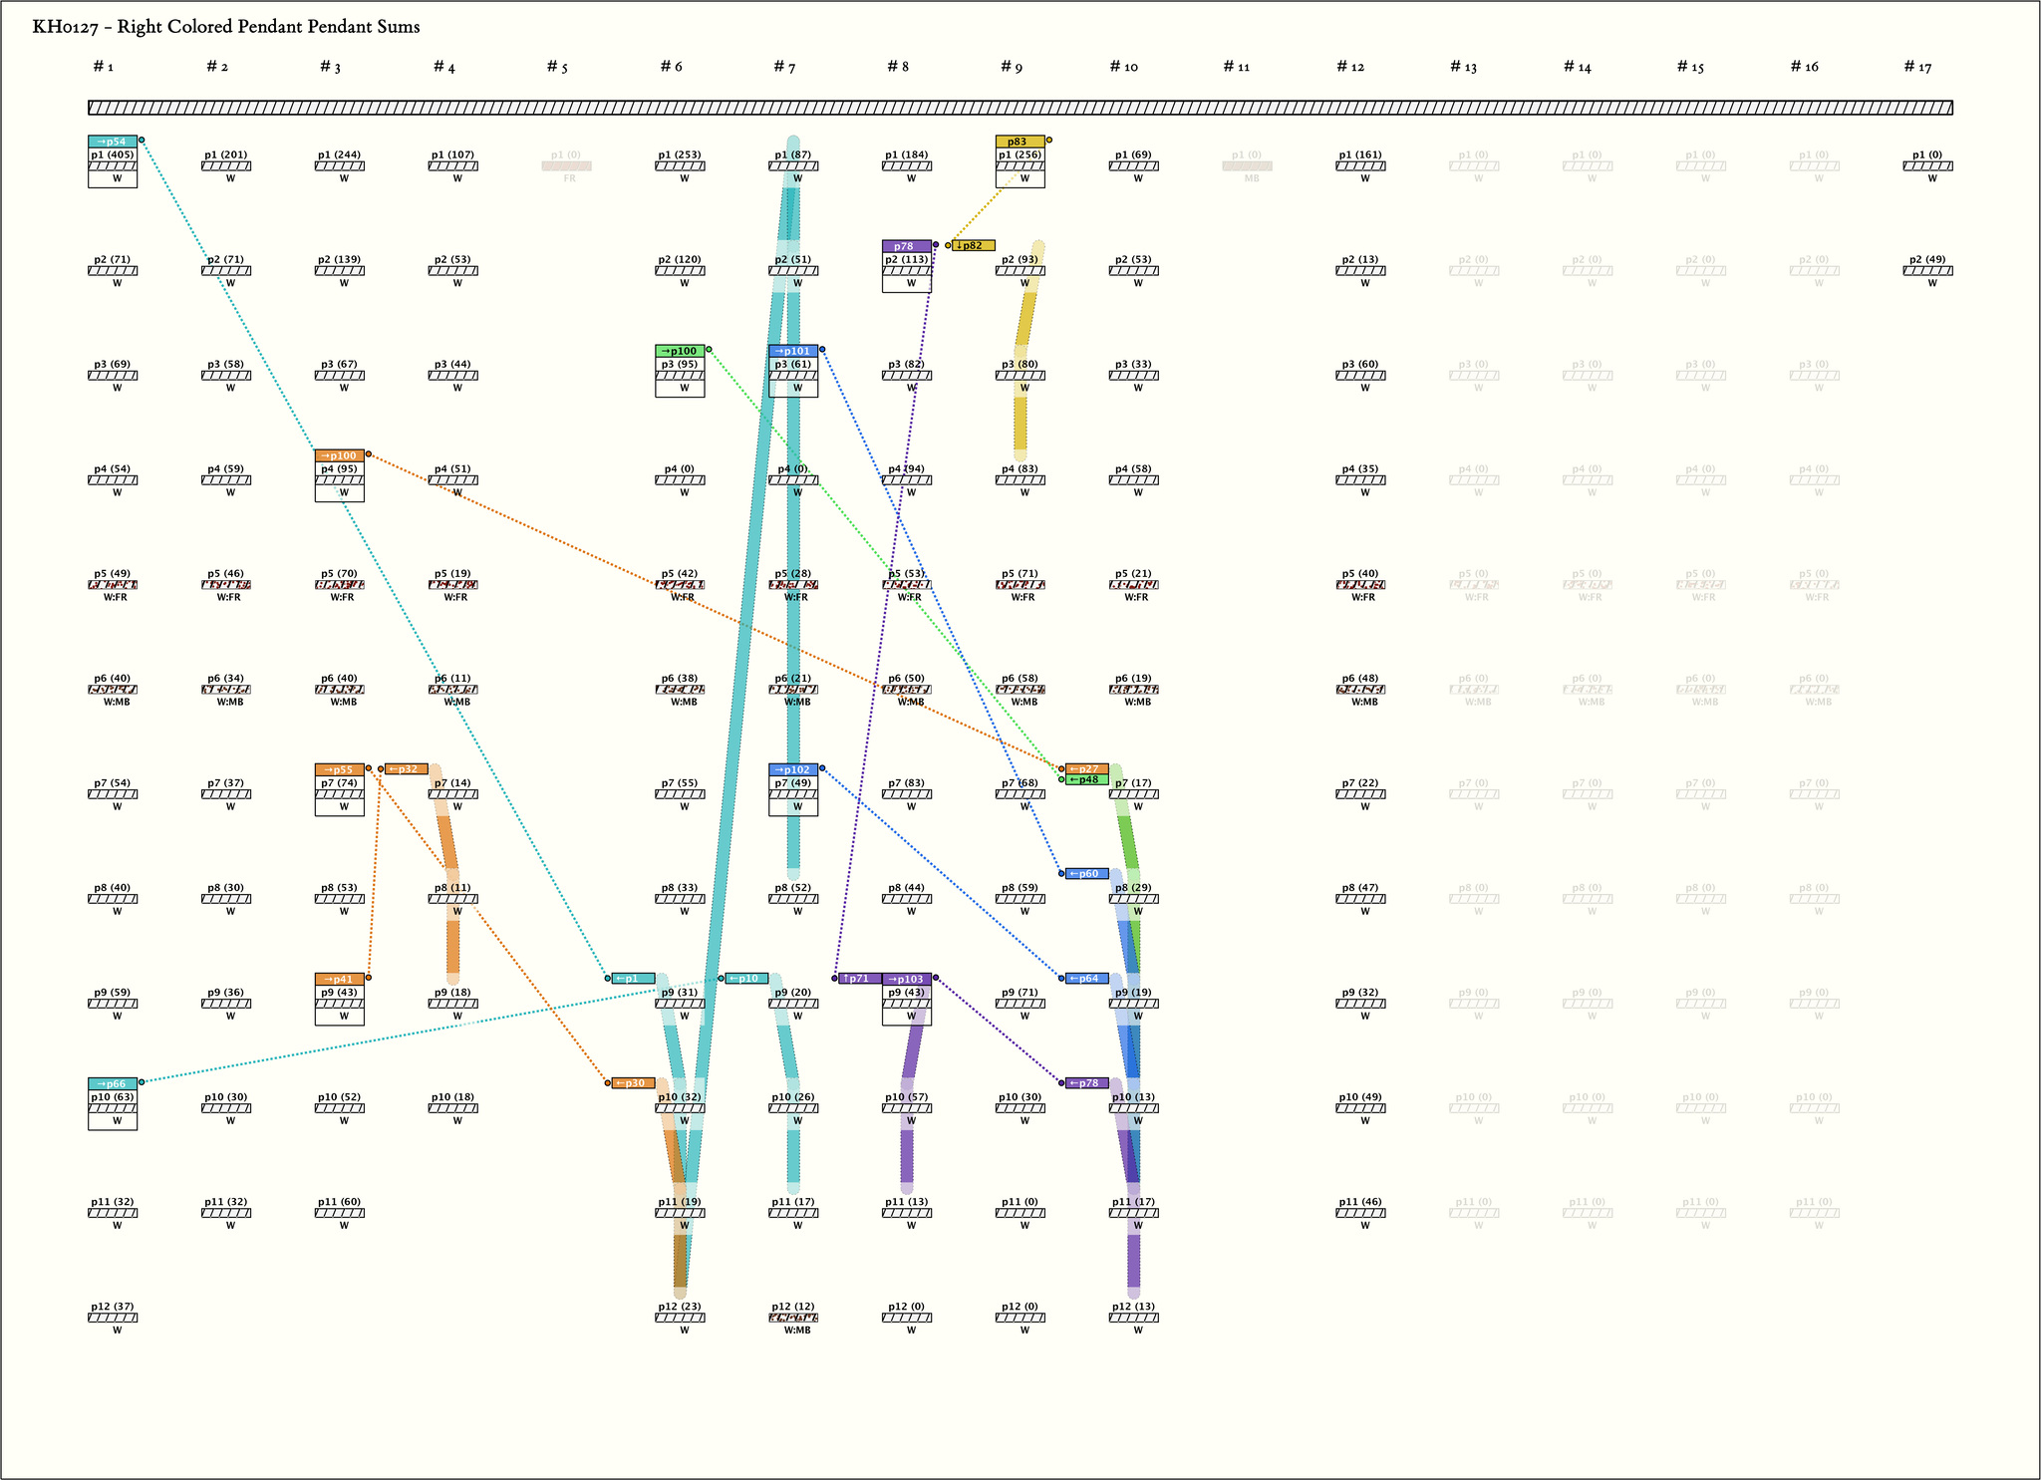Click the purple →p103 tag above p9 (43)
Screen dimensions: 2041x1480
click(907, 979)
